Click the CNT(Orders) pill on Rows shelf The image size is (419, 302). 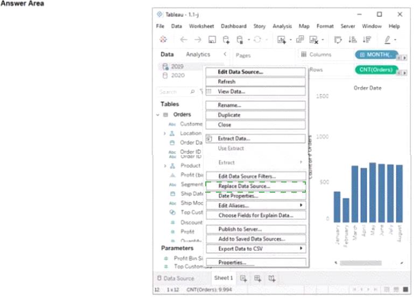376,70
